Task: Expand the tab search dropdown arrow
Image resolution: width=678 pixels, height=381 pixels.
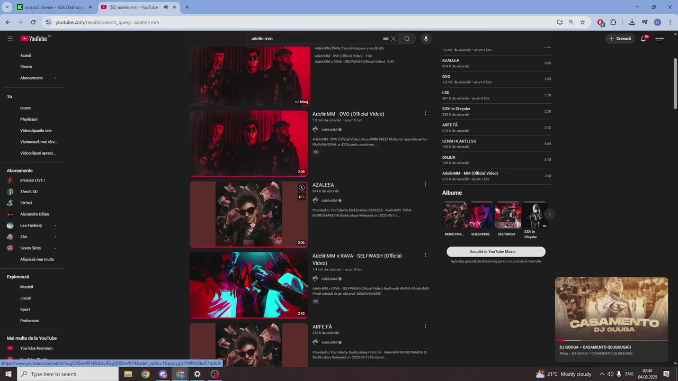Action: 7,7
